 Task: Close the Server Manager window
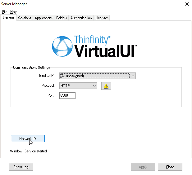187,4
